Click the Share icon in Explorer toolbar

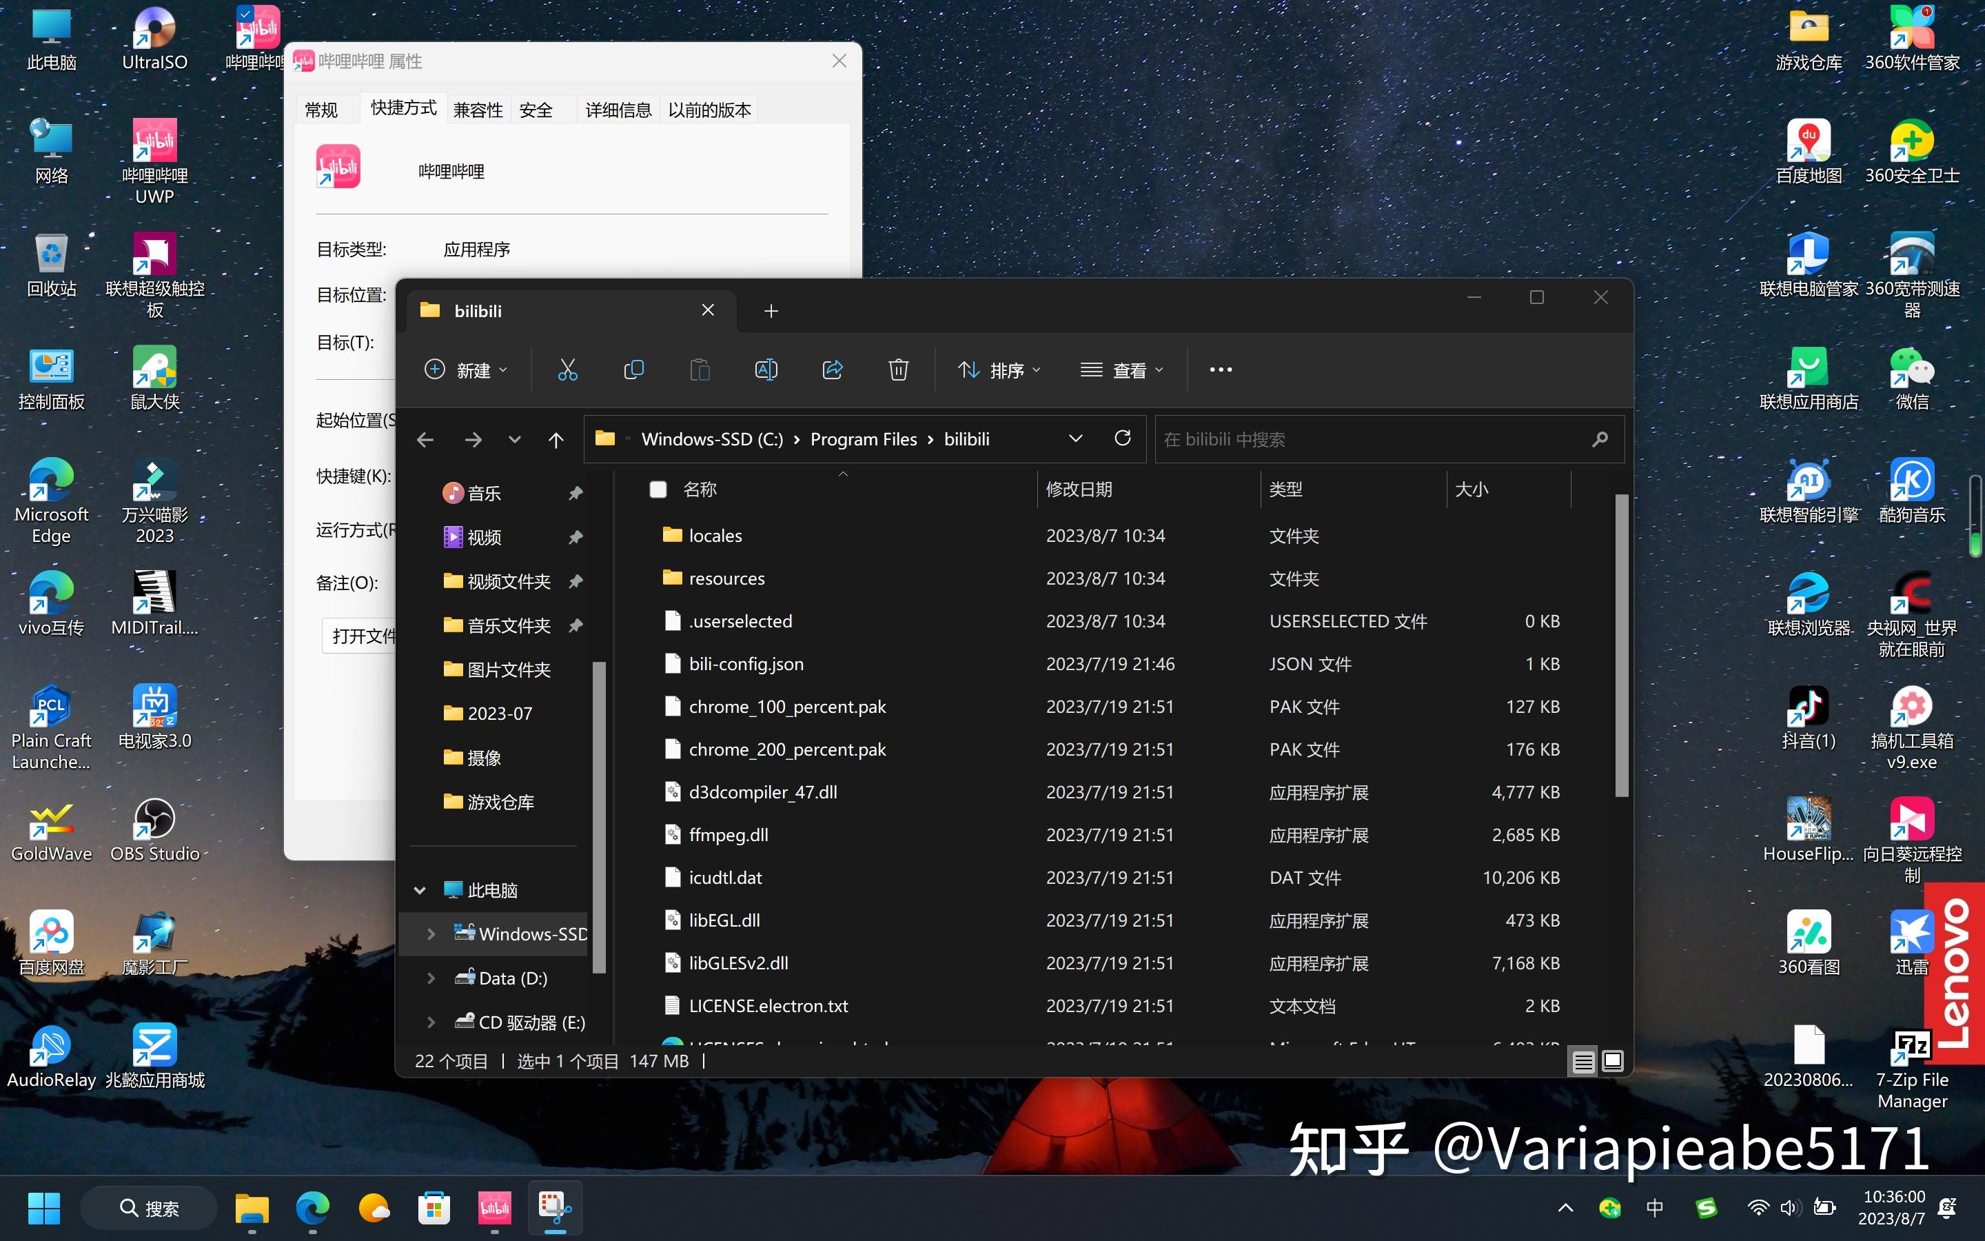833,370
